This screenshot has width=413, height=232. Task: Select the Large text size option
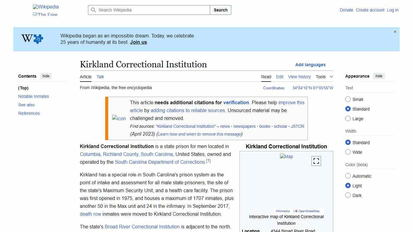[348, 118]
